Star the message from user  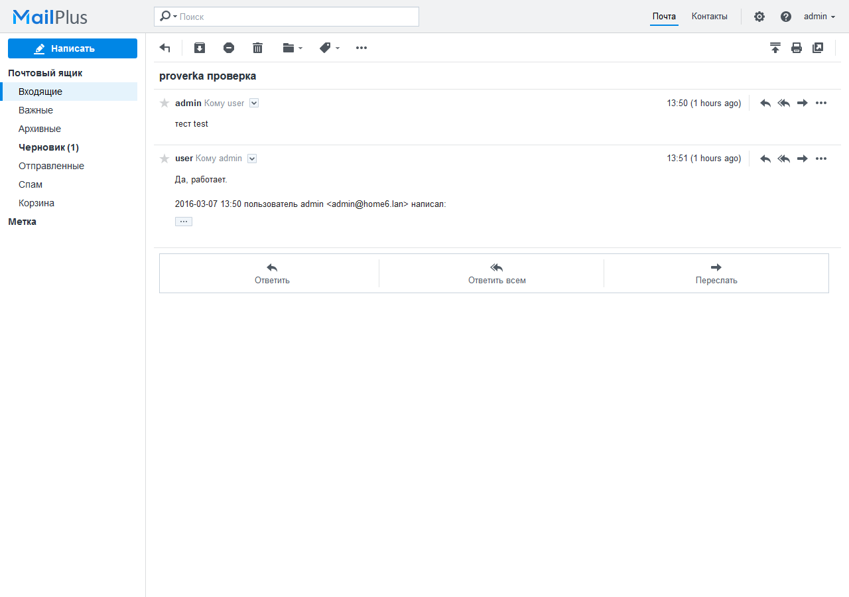point(164,159)
